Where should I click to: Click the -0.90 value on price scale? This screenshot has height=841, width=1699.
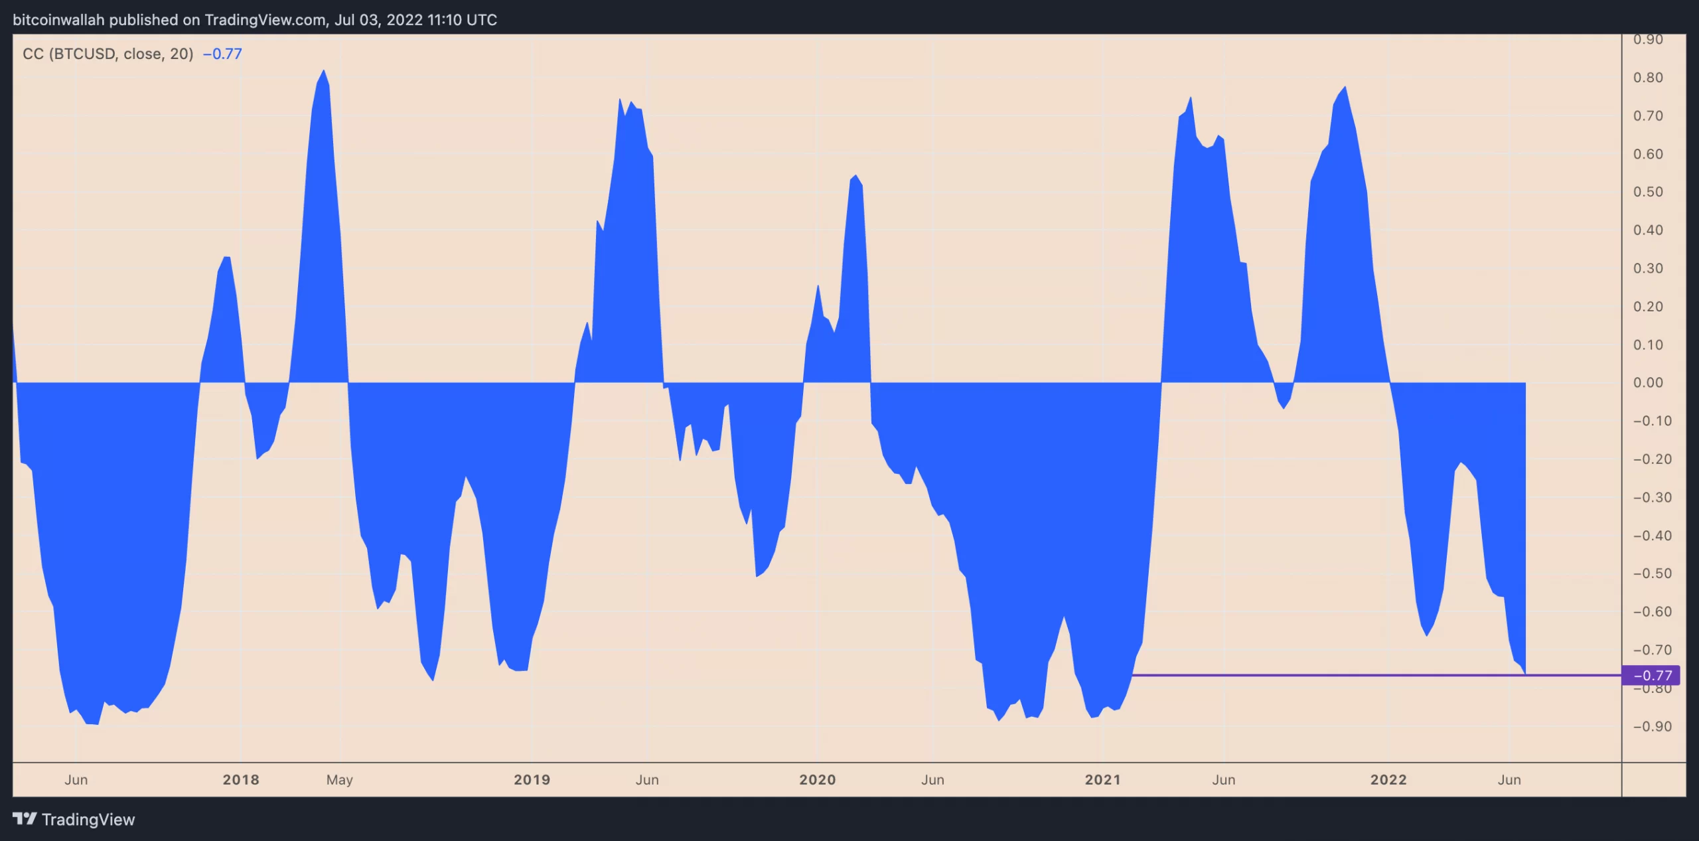(x=1652, y=726)
